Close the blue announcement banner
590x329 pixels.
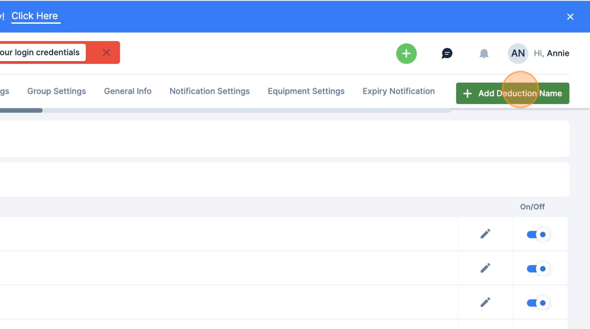[x=570, y=16]
